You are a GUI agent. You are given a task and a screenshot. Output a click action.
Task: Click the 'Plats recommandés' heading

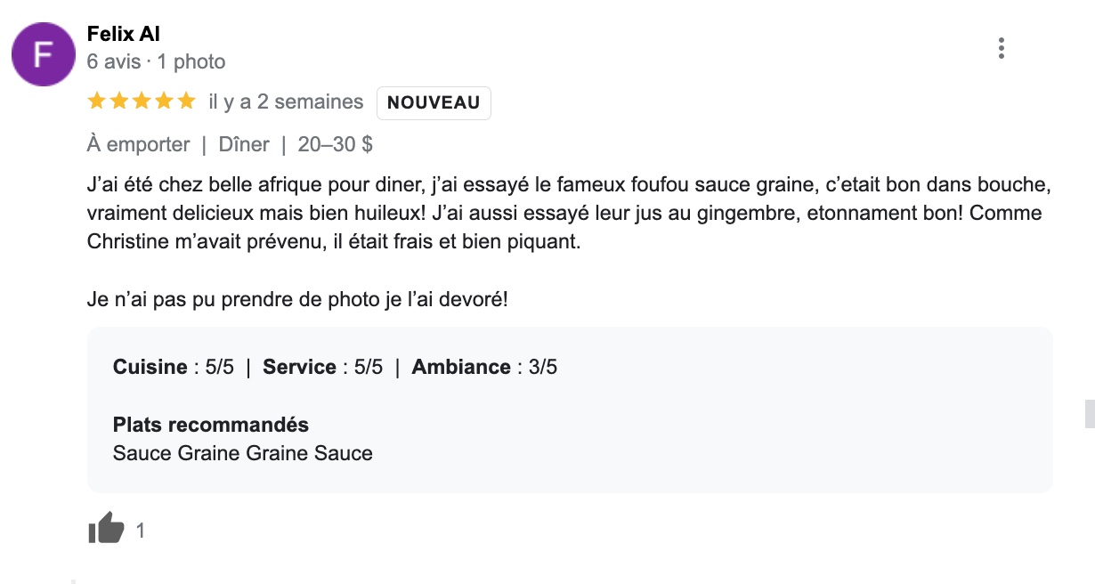coord(211,425)
